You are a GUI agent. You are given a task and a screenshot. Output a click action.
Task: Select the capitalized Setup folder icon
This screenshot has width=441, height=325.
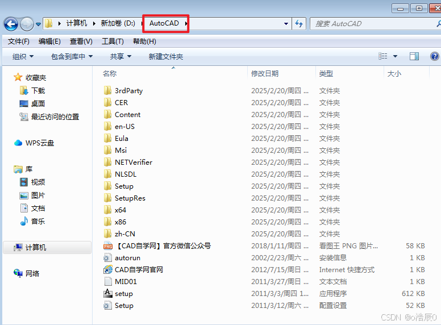pos(108,186)
